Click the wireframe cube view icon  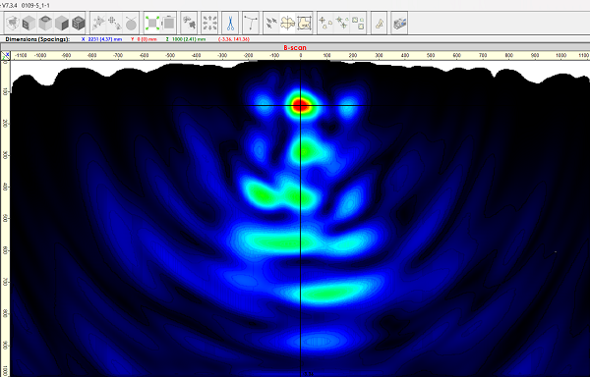13,24
